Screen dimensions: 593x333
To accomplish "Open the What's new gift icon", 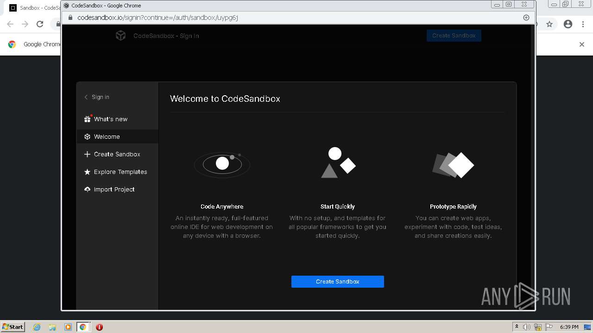I will pyautogui.click(x=87, y=119).
